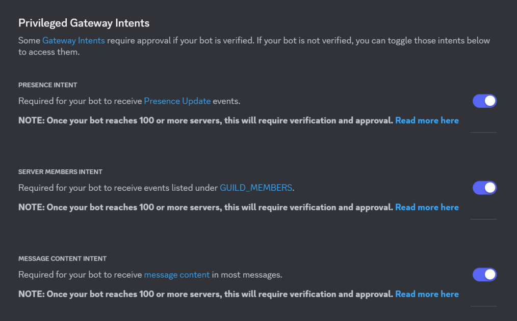Turn off the Server Members Intent switch
The height and width of the screenshot is (321, 517).
484,188
